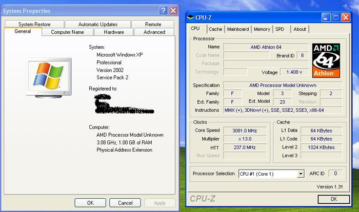359x212 pixels.
Task: Click the 3.08 GHz, 1.00 GB of RAM text
Action: tap(124, 142)
